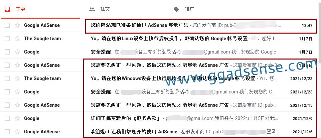Star the 欢迎您 AdSense email from 2021/12/6
Image resolution: width=321 pixels, height=138 pixels.
[17, 132]
